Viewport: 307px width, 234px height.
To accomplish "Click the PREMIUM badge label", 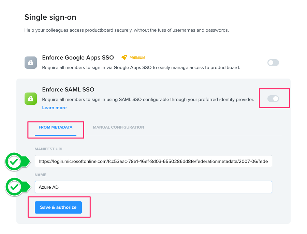I will tap(137, 58).
